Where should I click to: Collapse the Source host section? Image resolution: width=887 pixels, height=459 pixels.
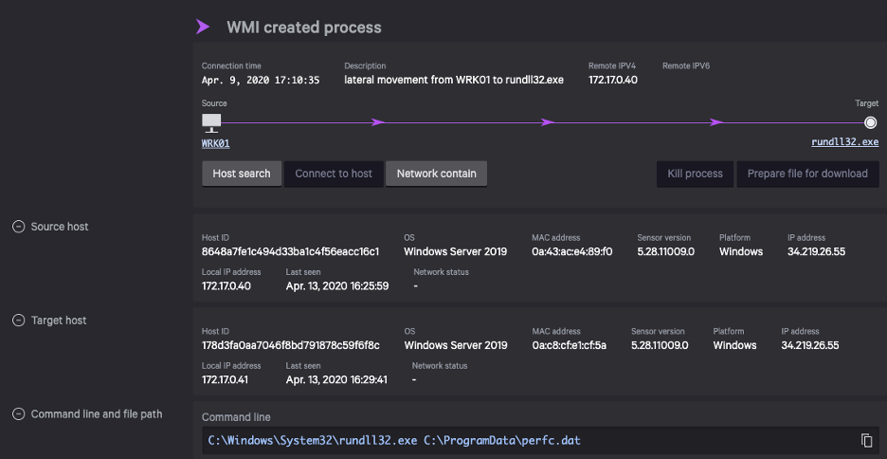pyautogui.click(x=18, y=227)
